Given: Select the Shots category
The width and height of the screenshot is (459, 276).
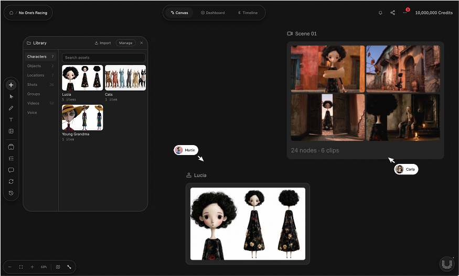Looking at the screenshot, I should [x=40, y=84].
